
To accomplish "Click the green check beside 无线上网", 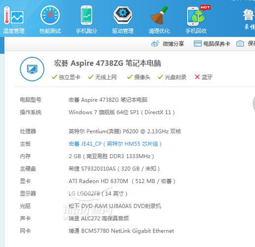I will (x=91, y=77).
